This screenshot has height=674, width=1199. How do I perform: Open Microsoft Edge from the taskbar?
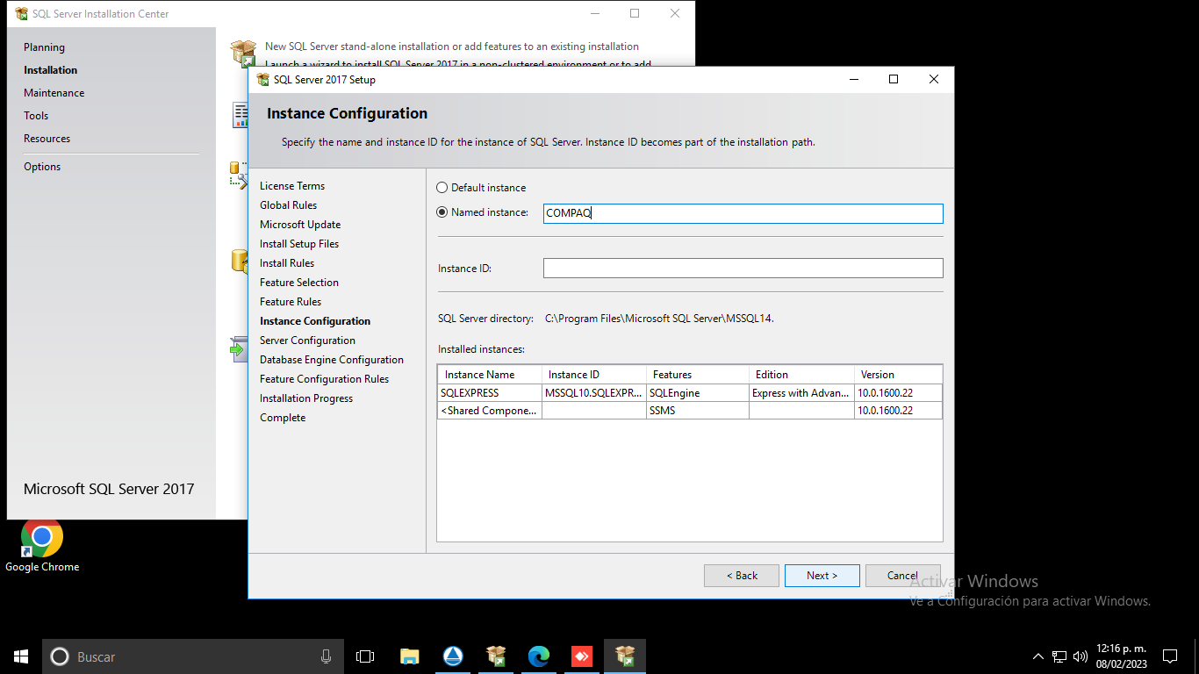[539, 656]
